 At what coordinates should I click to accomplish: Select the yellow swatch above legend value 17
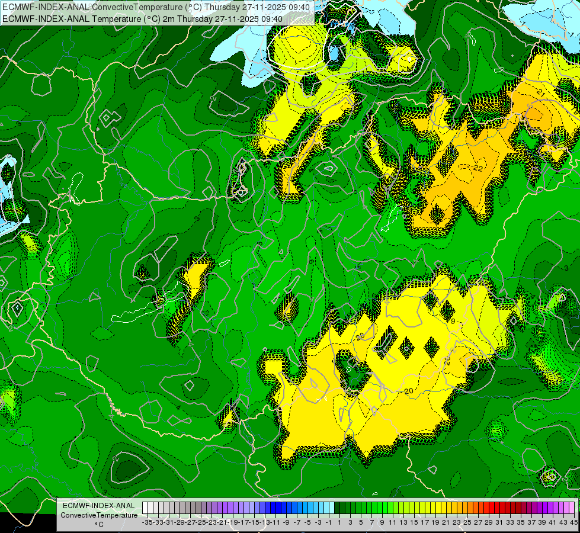pos(422,508)
